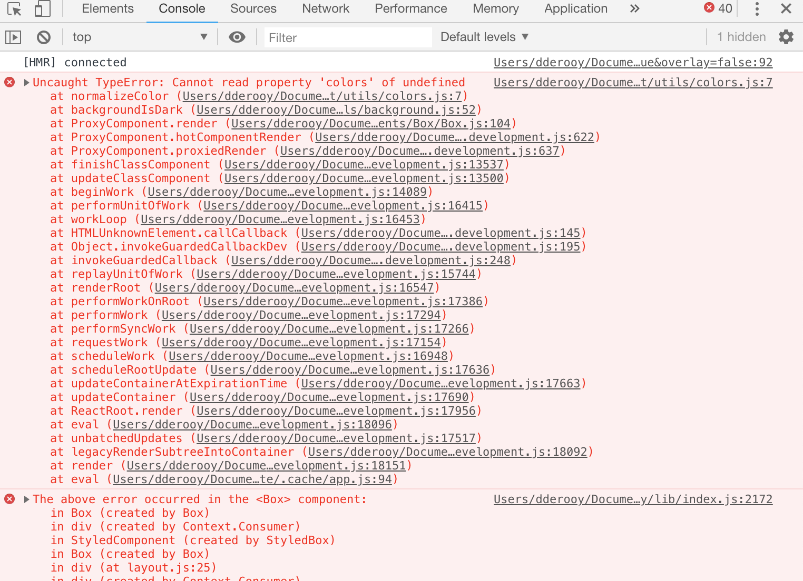Open scheduleRootUpdate js:17636 link
The image size is (803, 581).
click(350, 369)
